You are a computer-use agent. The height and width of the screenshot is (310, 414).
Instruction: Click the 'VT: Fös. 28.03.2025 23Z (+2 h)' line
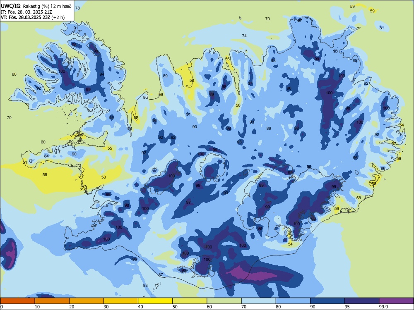coord(33,17)
